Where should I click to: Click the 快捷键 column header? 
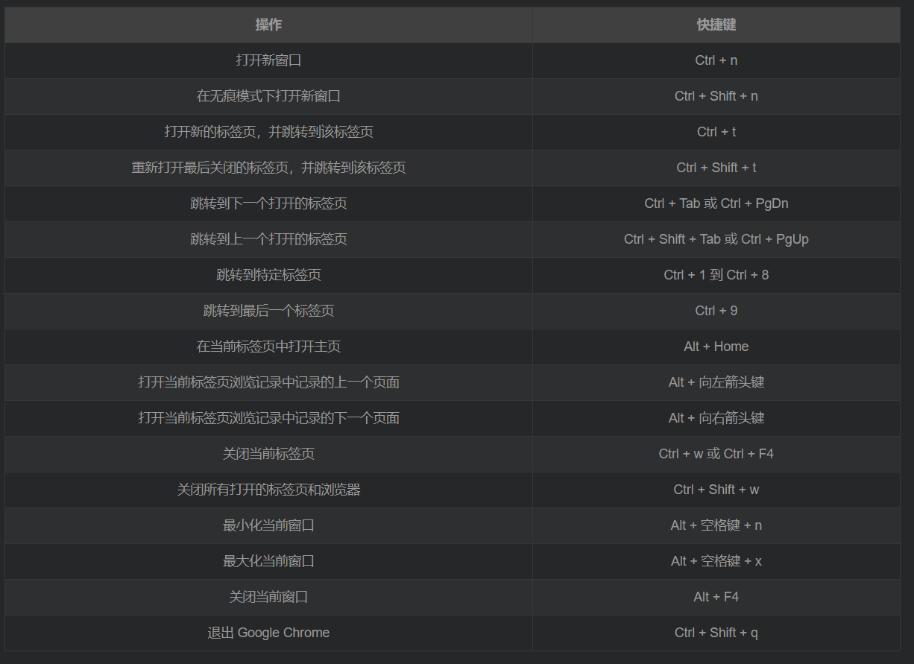pos(716,25)
